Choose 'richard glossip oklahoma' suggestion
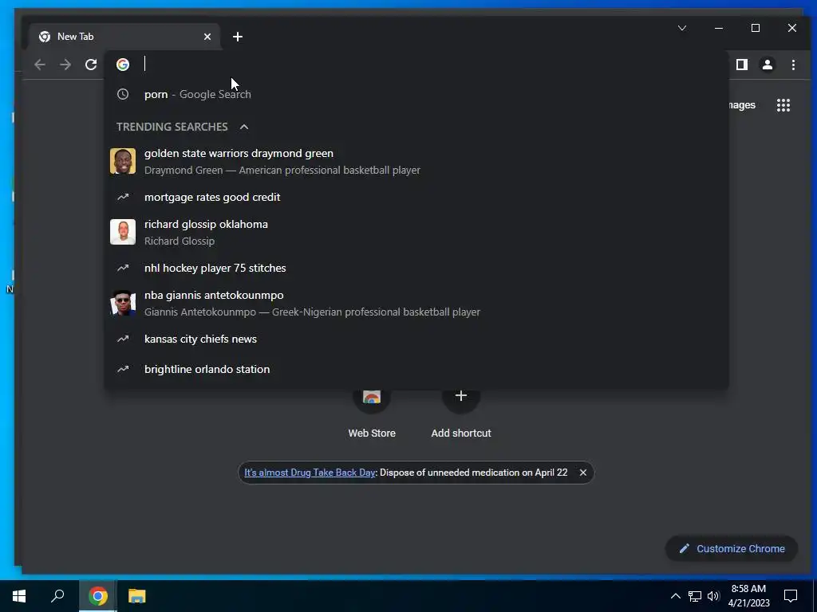This screenshot has height=612, width=817. click(416, 232)
